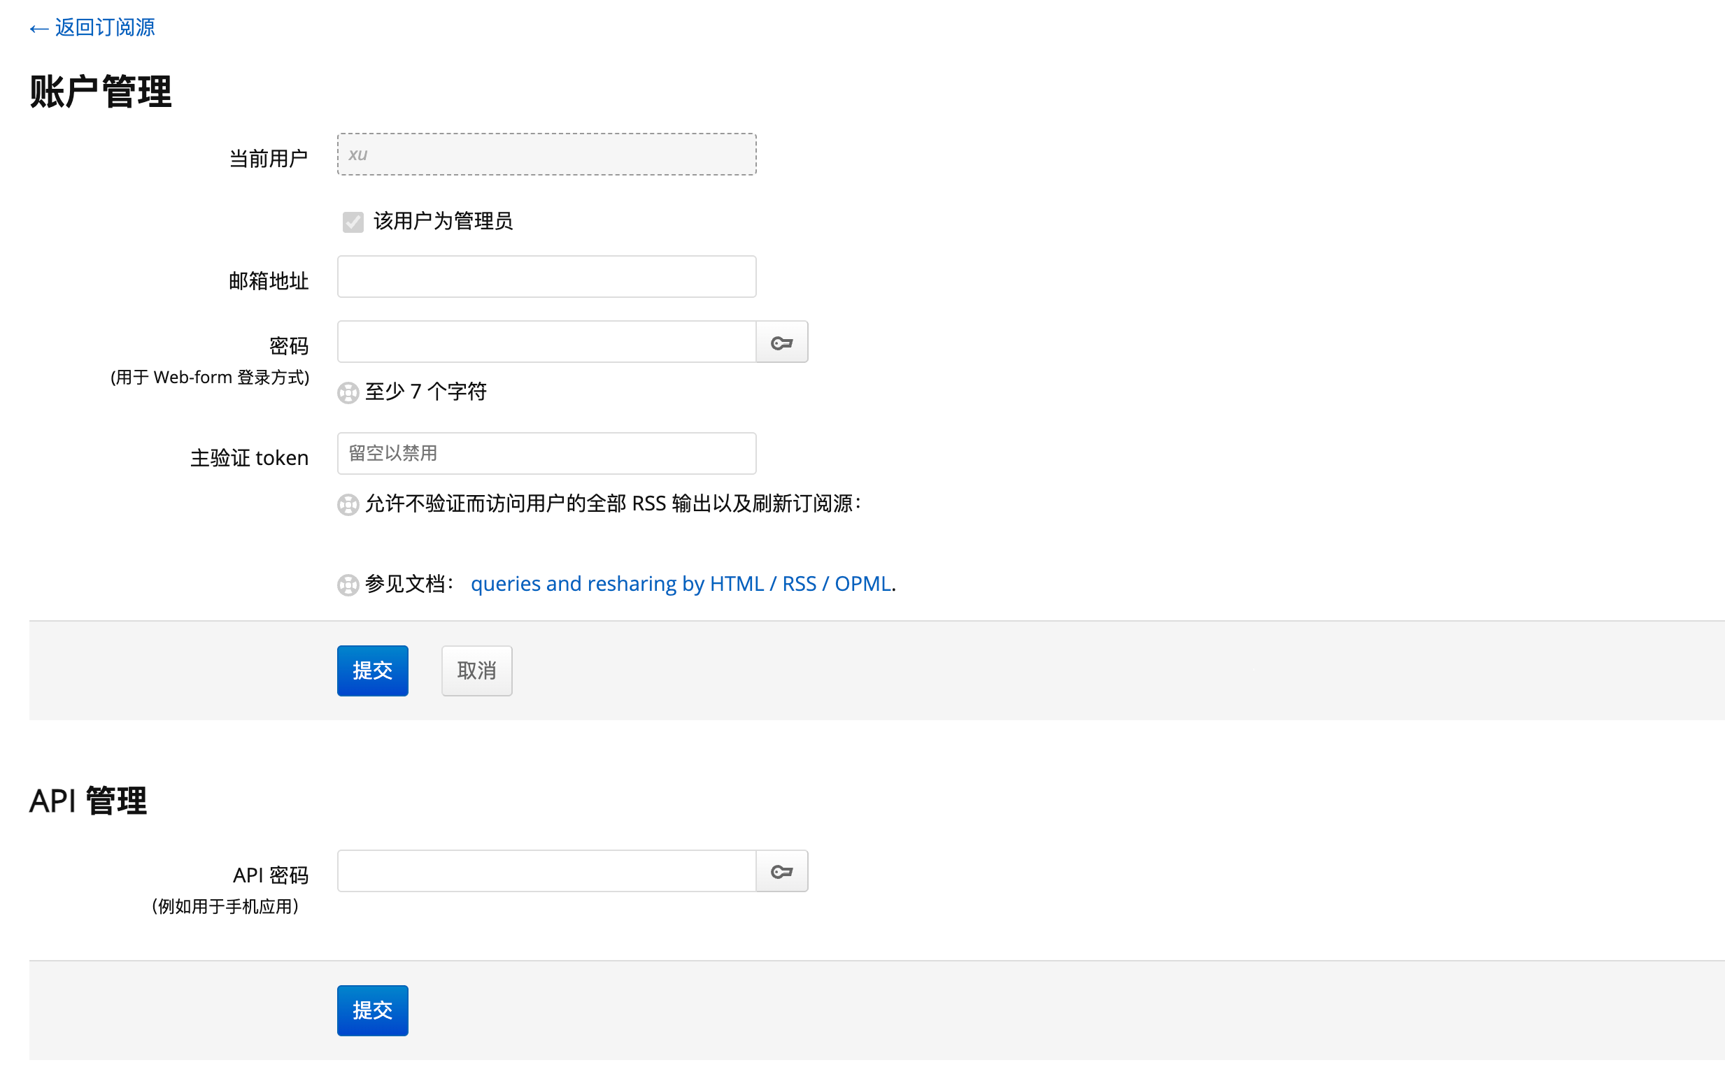Focus the 邮箱地址 input field
The height and width of the screenshot is (1081, 1725).
click(x=546, y=277)
